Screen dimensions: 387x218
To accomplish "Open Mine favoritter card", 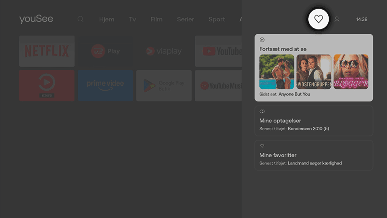I will [x=314, y=155].
